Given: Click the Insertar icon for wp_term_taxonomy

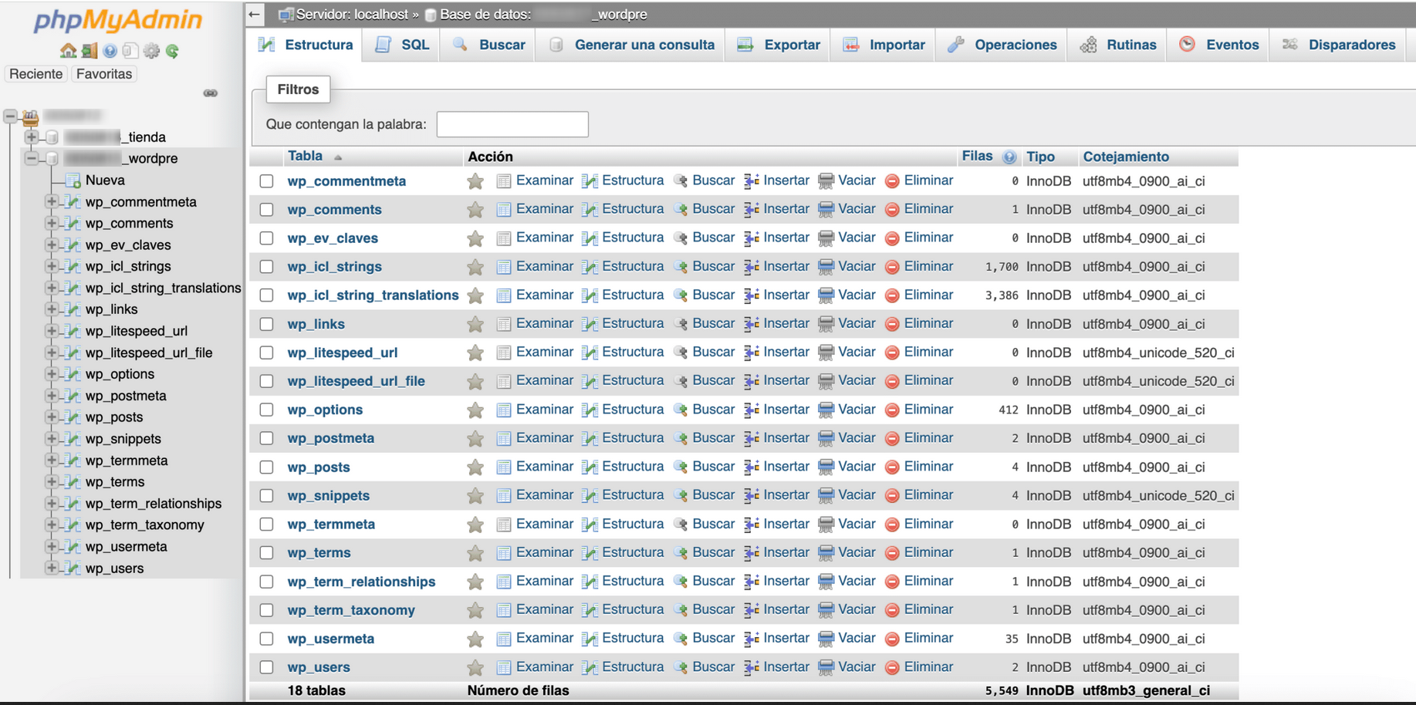Looking at the screenshot, I should 752,610.
